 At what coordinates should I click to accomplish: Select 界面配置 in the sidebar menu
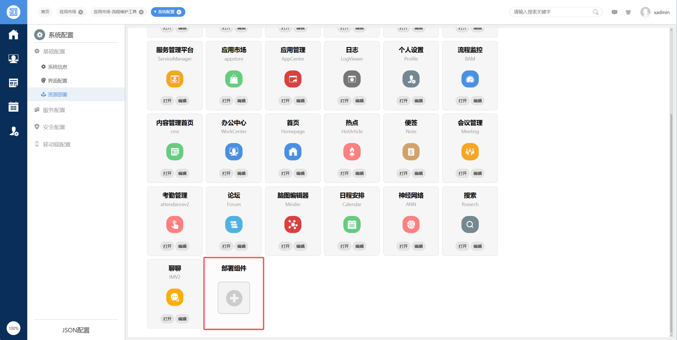point(58,81)
